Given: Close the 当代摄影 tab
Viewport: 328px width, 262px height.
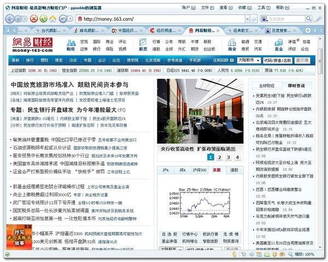Looking at the screenshot, I should coord(65,31).
